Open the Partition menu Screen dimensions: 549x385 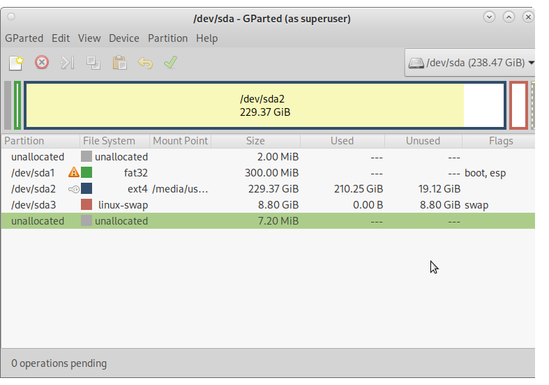tap(167, 38)
